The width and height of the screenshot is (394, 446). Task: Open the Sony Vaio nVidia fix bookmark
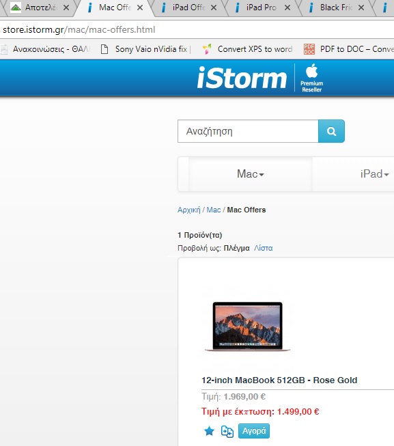point(147,49)
